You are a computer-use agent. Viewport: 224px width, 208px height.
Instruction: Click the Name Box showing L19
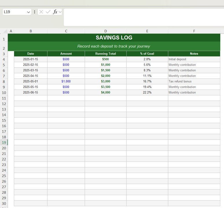14,12
